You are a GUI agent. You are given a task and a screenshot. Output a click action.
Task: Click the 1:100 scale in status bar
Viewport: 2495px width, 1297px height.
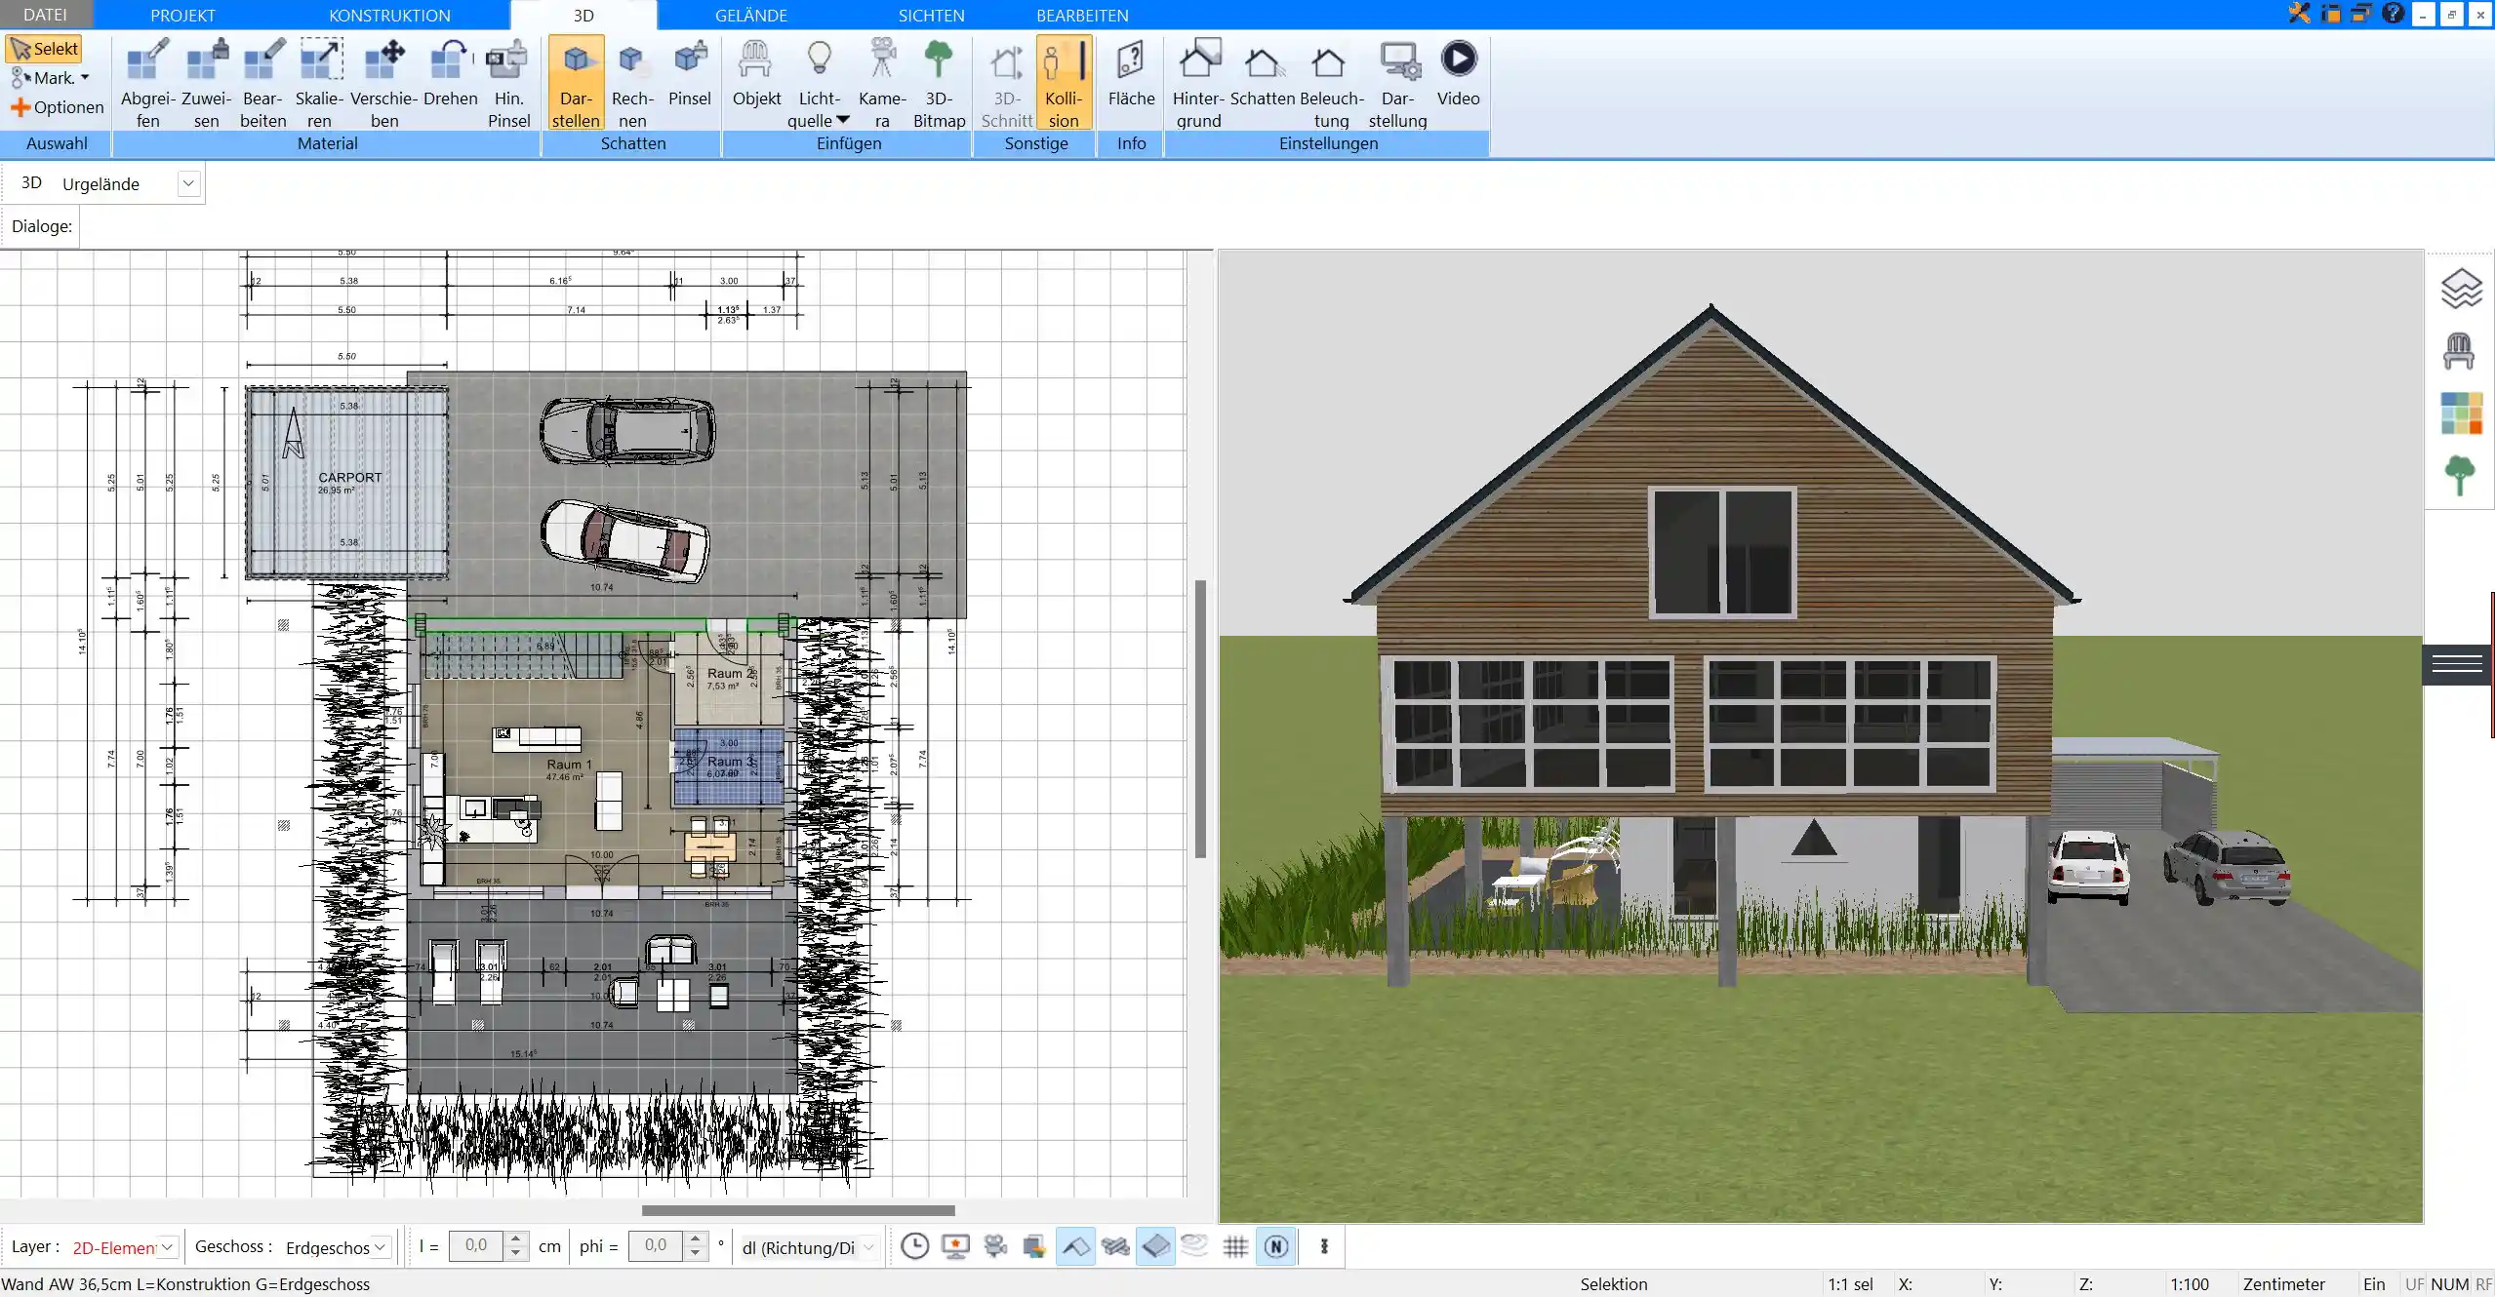pos(2190,1284)
